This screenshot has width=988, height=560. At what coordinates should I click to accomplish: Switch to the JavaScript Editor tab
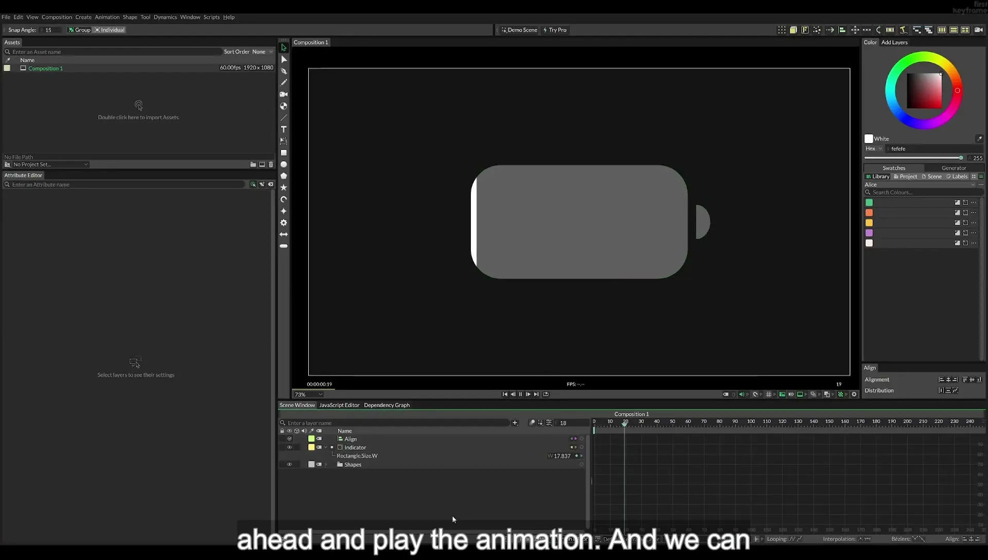coord(339,405)
